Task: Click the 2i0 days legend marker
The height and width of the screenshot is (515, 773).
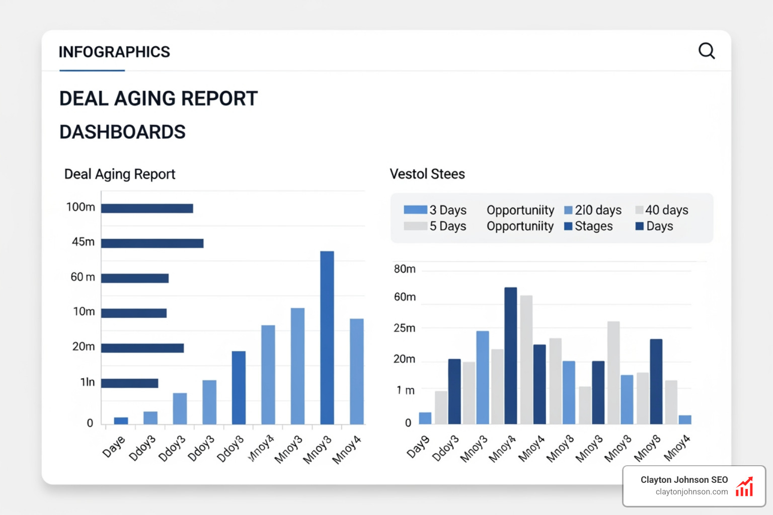Action: [568, 210]
